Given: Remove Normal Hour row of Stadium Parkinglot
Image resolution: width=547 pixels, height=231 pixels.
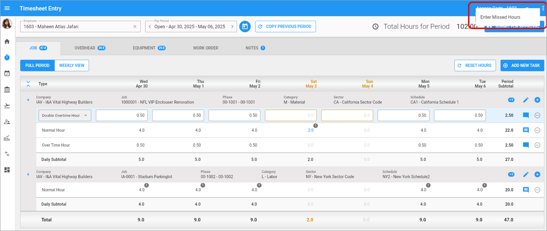Looking at the screenshot, I should point(537,190).
